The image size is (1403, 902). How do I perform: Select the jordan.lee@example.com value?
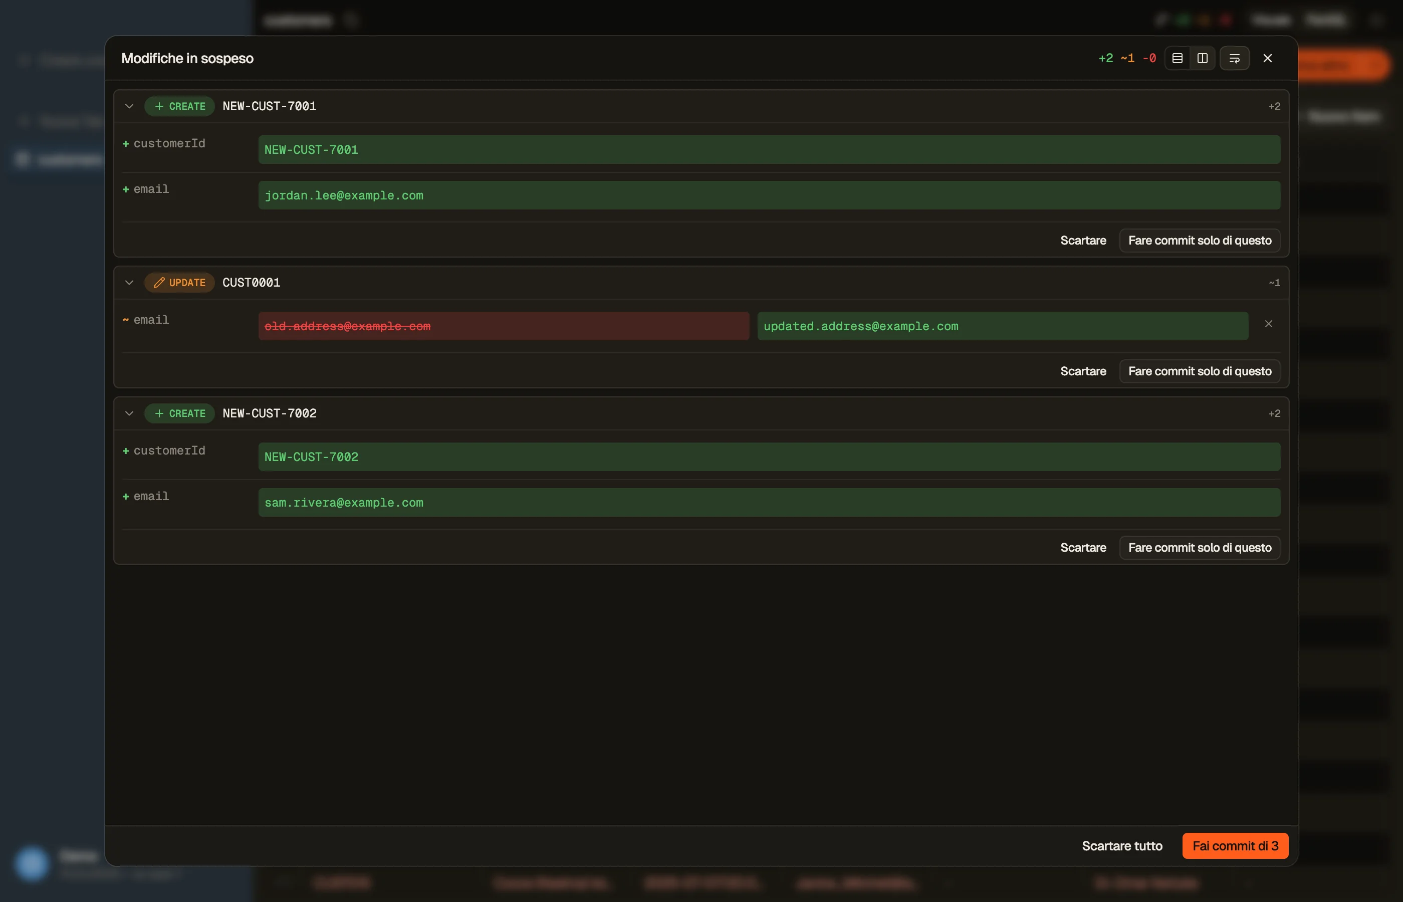[x=770, y=195]
